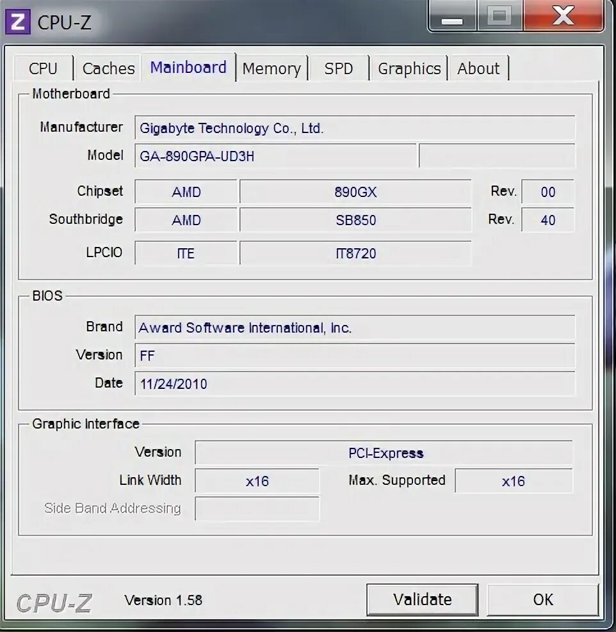Open the SPD tab
Image resolution: width=616 pixels, height=632 pixels.
point(339,68)
